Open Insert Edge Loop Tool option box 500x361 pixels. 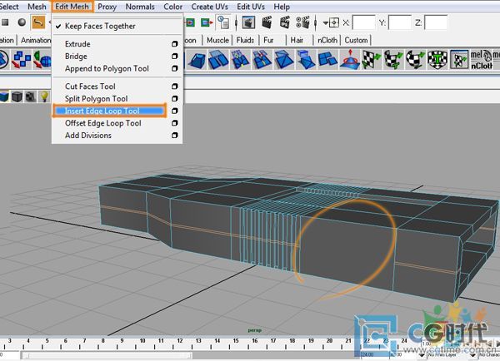point(174,111)
